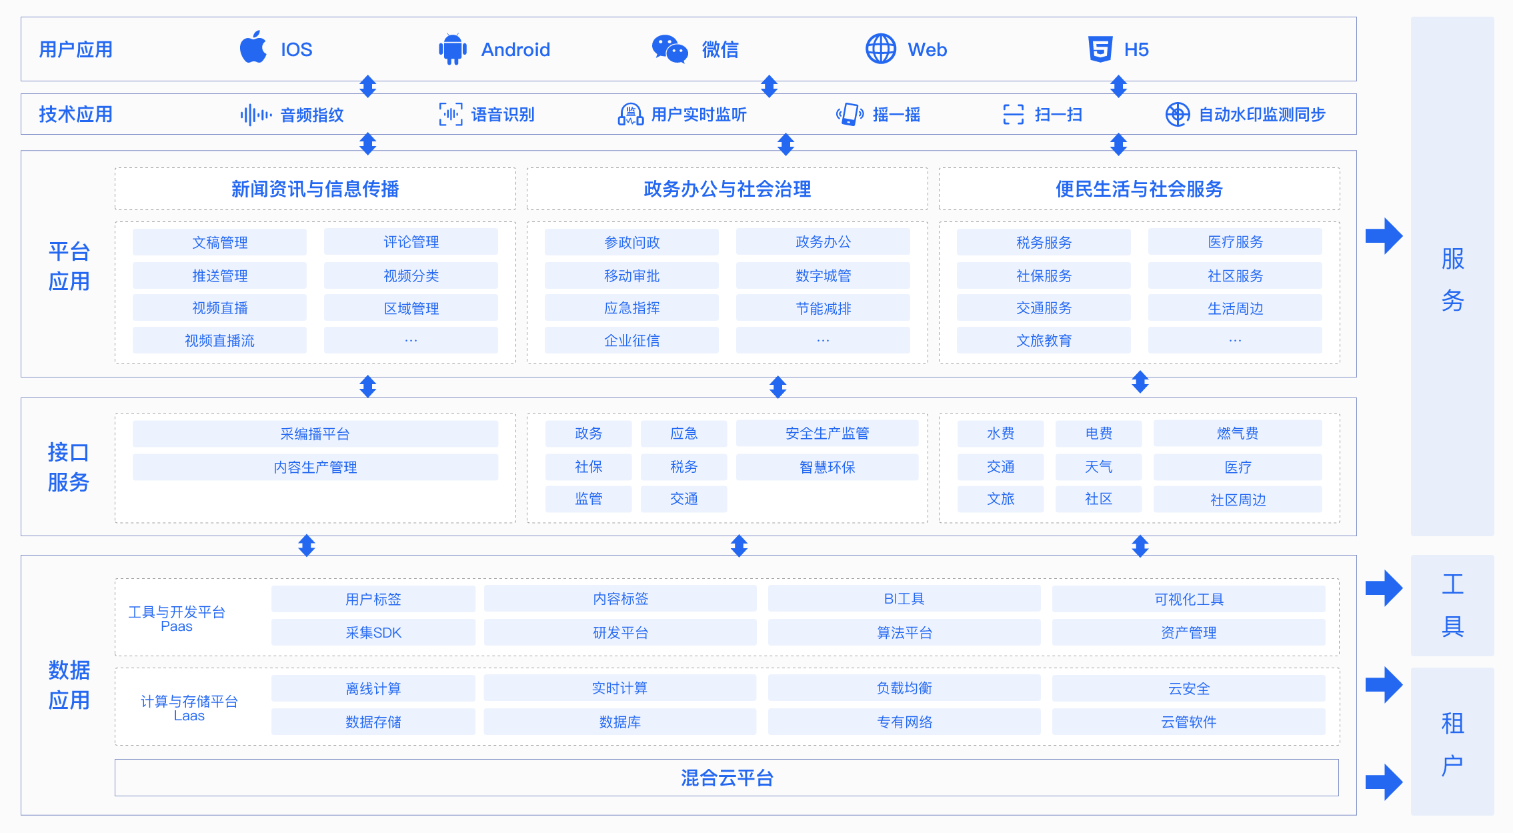
Task: Click the 安全生产监管 box
Action: point(827,434)
